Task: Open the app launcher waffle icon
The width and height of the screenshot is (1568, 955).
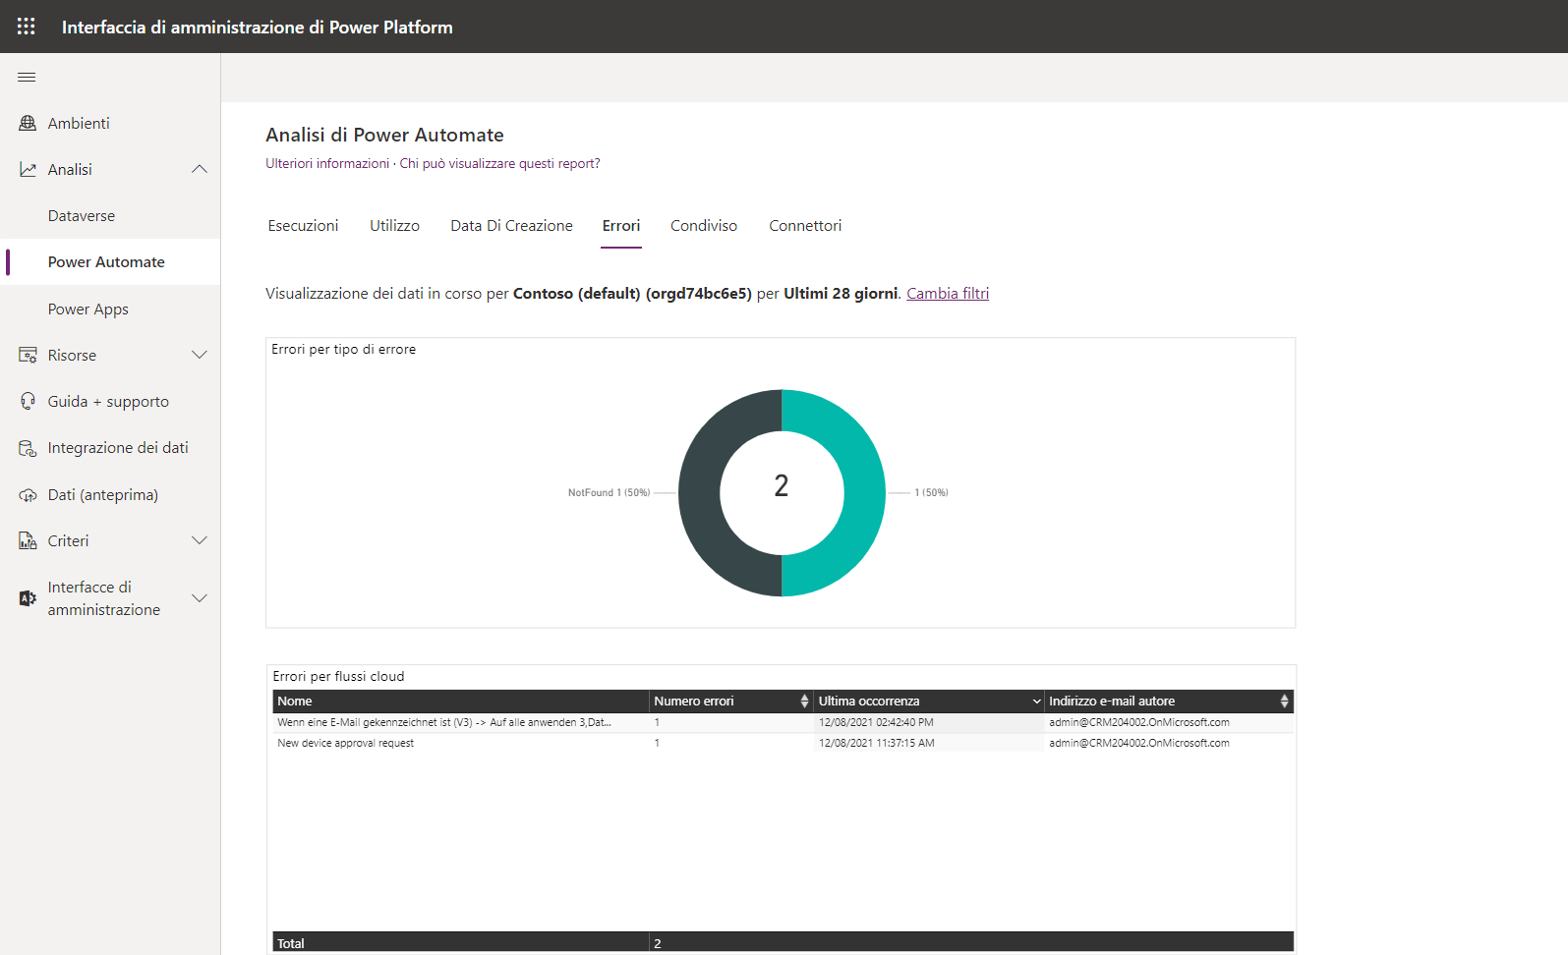Action: point(27,27)
